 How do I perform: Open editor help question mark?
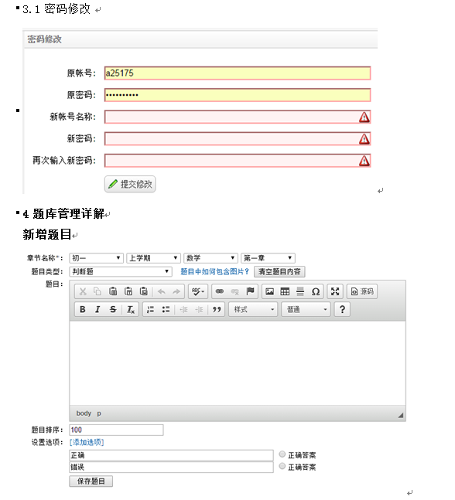[x=342, y=309]
